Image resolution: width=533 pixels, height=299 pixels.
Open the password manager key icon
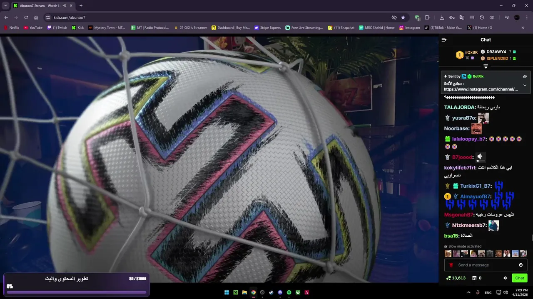[x=452, y=17]
